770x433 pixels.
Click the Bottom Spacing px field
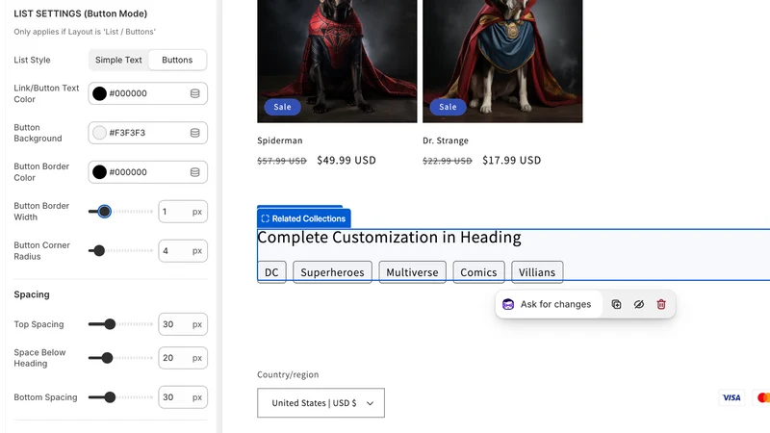click(183, 397)
